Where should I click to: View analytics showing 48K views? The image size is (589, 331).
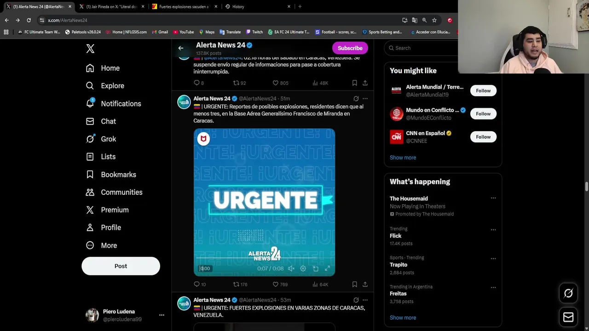[320, 83]
